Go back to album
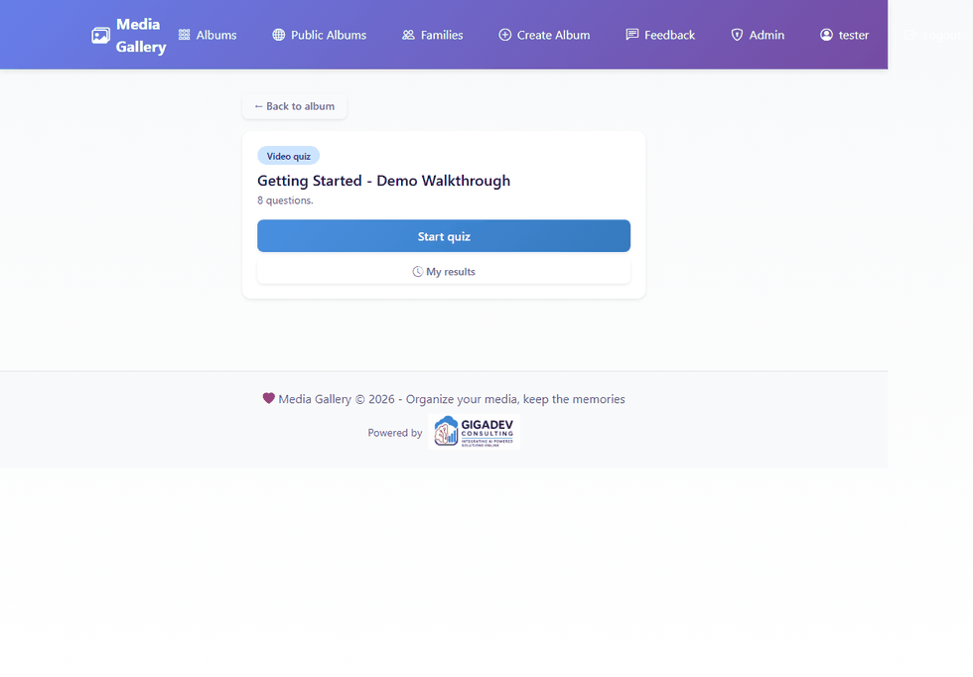Viewport: 973px width, 677px height. [x=294, y=106]
